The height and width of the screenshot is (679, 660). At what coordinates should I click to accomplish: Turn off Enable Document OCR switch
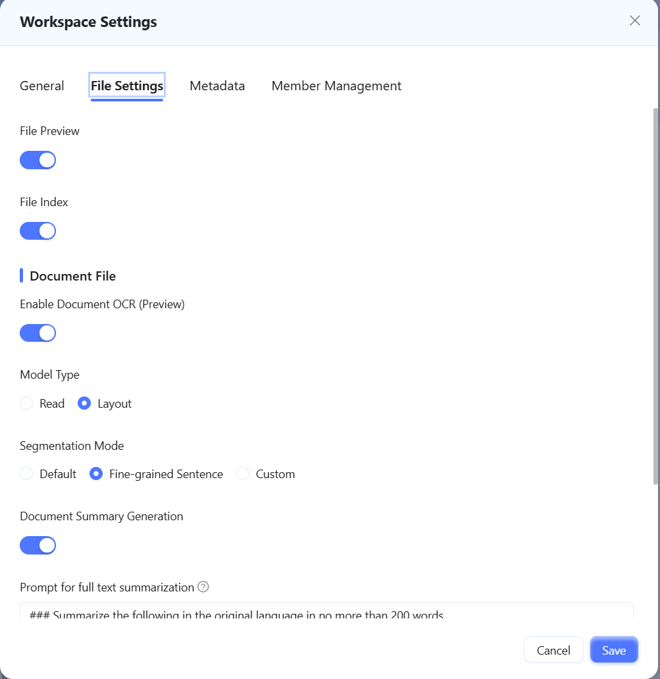pyautogui.click(x=38, y=333)
